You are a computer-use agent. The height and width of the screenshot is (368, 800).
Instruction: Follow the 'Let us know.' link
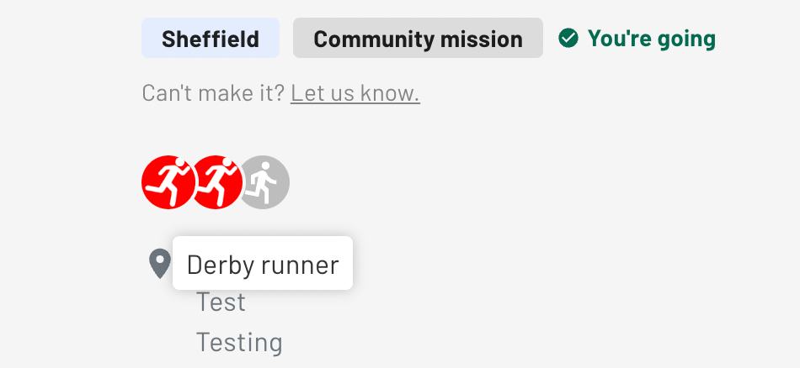(355, 93)
